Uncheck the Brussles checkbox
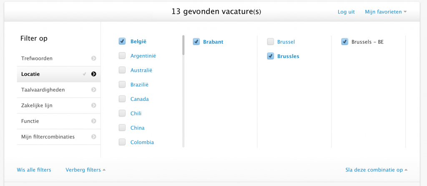 click(x=271, y=56)
